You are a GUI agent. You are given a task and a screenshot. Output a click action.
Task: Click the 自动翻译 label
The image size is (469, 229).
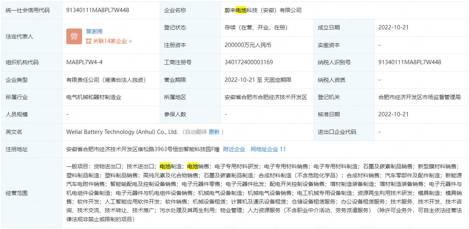point(196,132)
